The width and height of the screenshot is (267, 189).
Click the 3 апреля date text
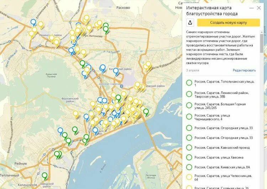pyautogui.click(x=192, y=70)
